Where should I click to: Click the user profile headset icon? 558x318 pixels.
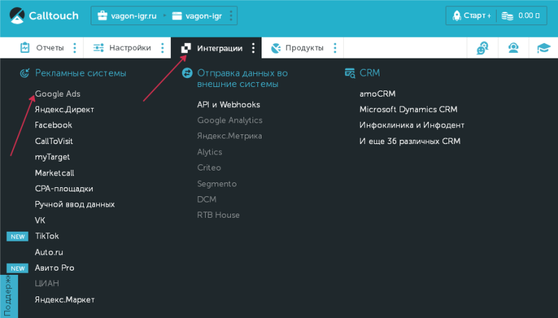(x=513, y=47)
